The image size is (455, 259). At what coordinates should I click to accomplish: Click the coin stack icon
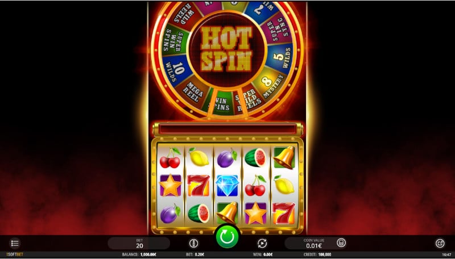tap(341, 243)
